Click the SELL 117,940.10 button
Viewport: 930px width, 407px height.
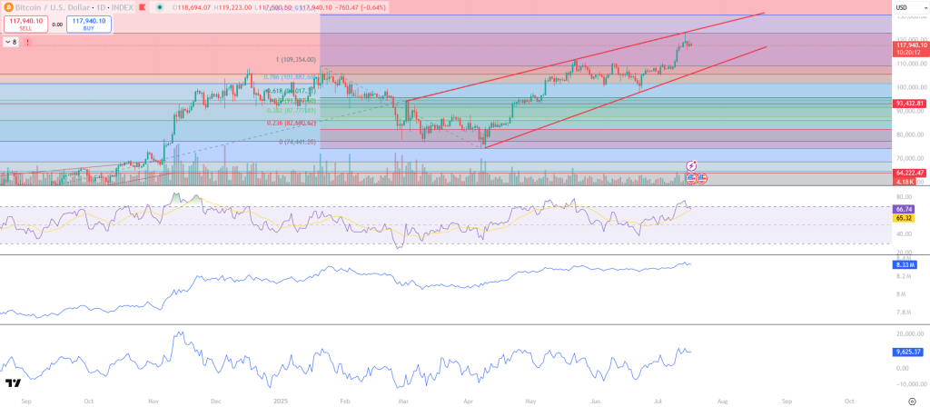25,25
